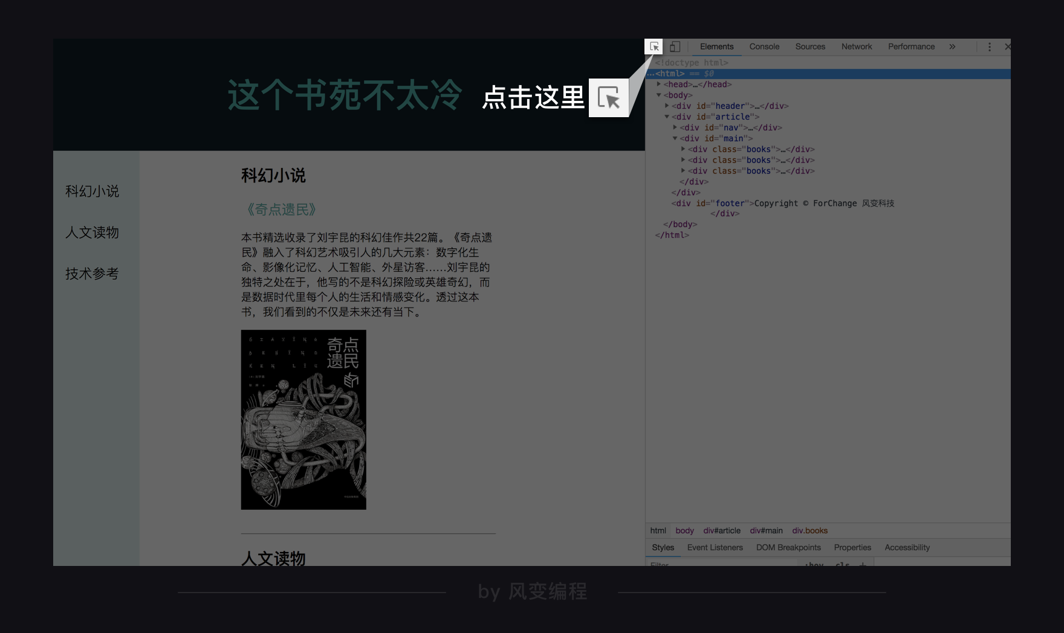The image size is (1064, 633).
Task: Select the Event Listeners tab
Action: click(715, 547)
